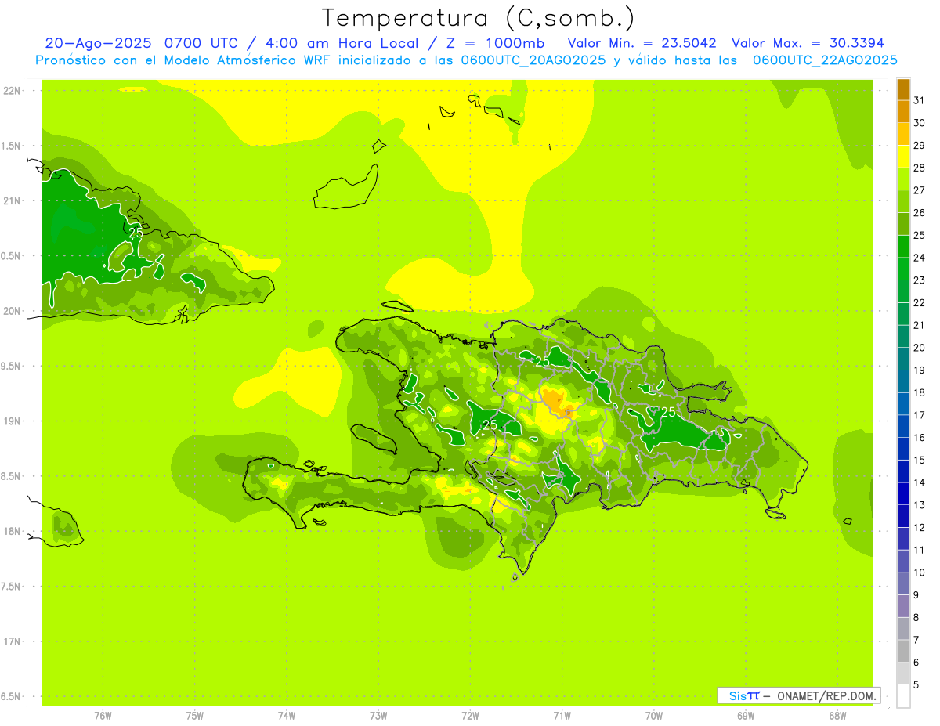Click the "4:00 am Hora Local" text
This screenshot has height=726, width=940.
click(x=340, y=43)
